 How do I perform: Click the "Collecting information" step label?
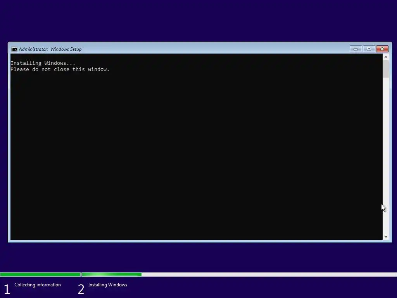click(x=38, y=285)
